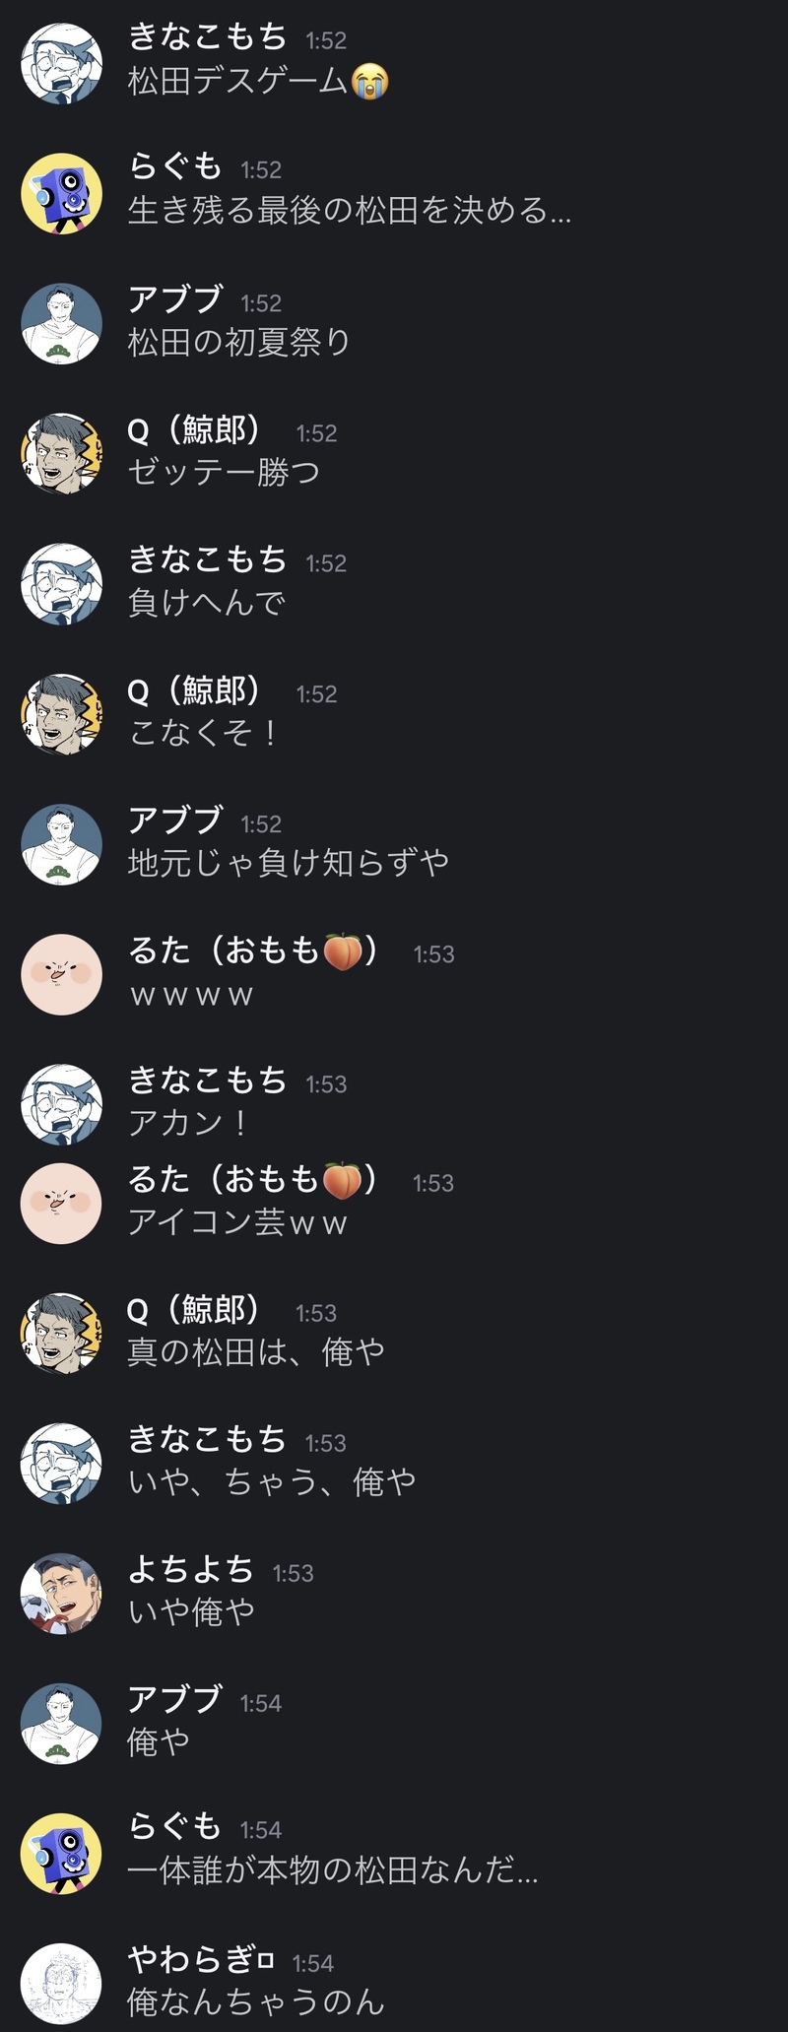Tap the message 真の松田は、俺や
Image resolution: width=788 pixels, height=2032 pixels.
256,1352
